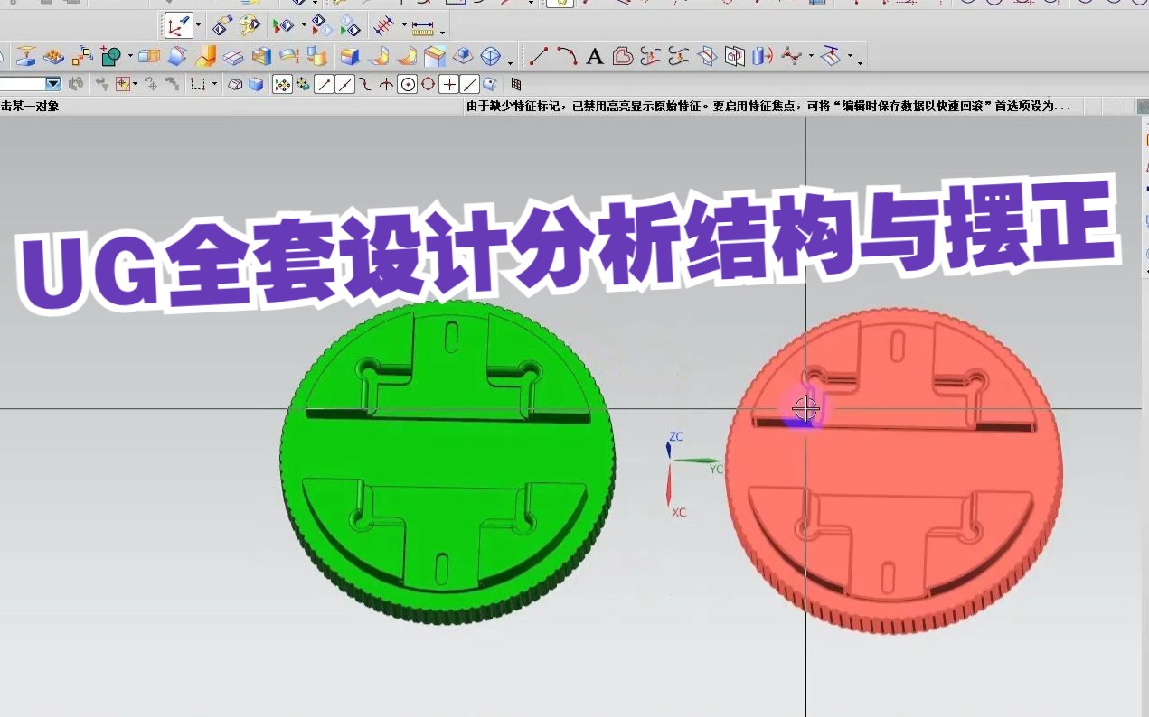Click the Measure Distance ruler icon
Viewport: 1149px width, 717px height.
pos(421,27)
